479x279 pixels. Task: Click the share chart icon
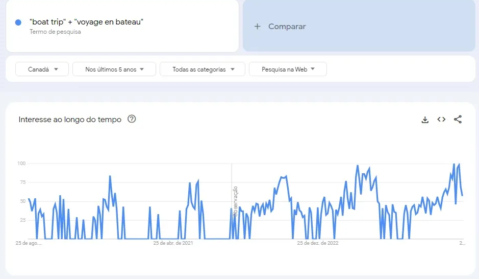tap(458, 120)
